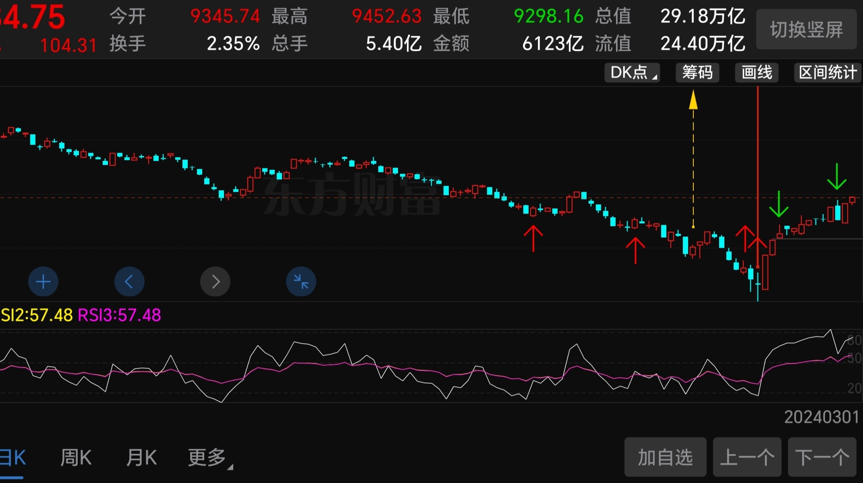
Task: Tap the 总值 value 29.18万亿
Action: coord(703,17)
